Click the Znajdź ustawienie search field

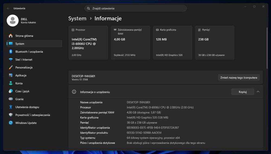(x=135, y=8)
